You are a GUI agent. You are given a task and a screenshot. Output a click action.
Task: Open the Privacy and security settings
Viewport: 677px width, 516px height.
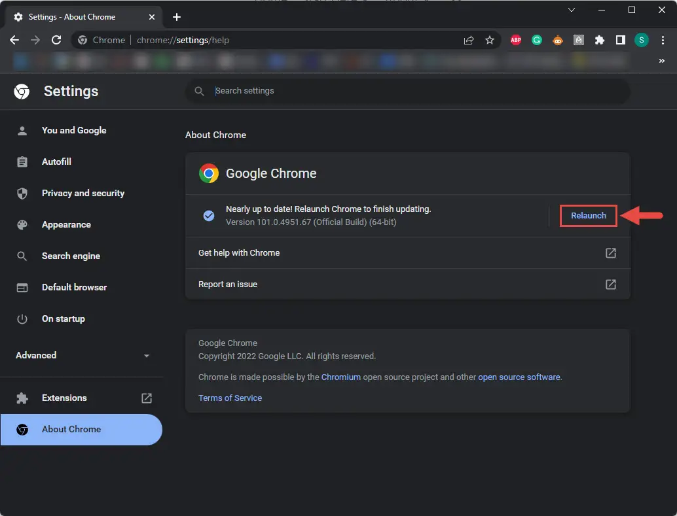pyautogui.click(x=83, y=194)
